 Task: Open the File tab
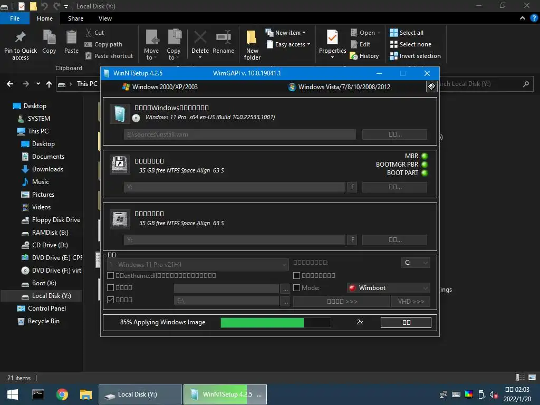tap(15, 18)
